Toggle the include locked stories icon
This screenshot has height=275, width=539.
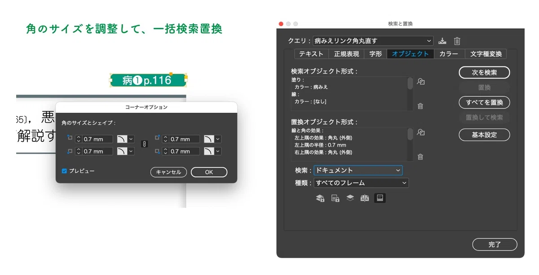click(335, 198)
